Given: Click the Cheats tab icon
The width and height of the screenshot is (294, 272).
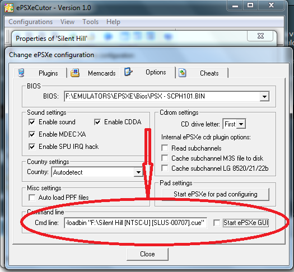Looking at the screenshot, I should (182, 73).
